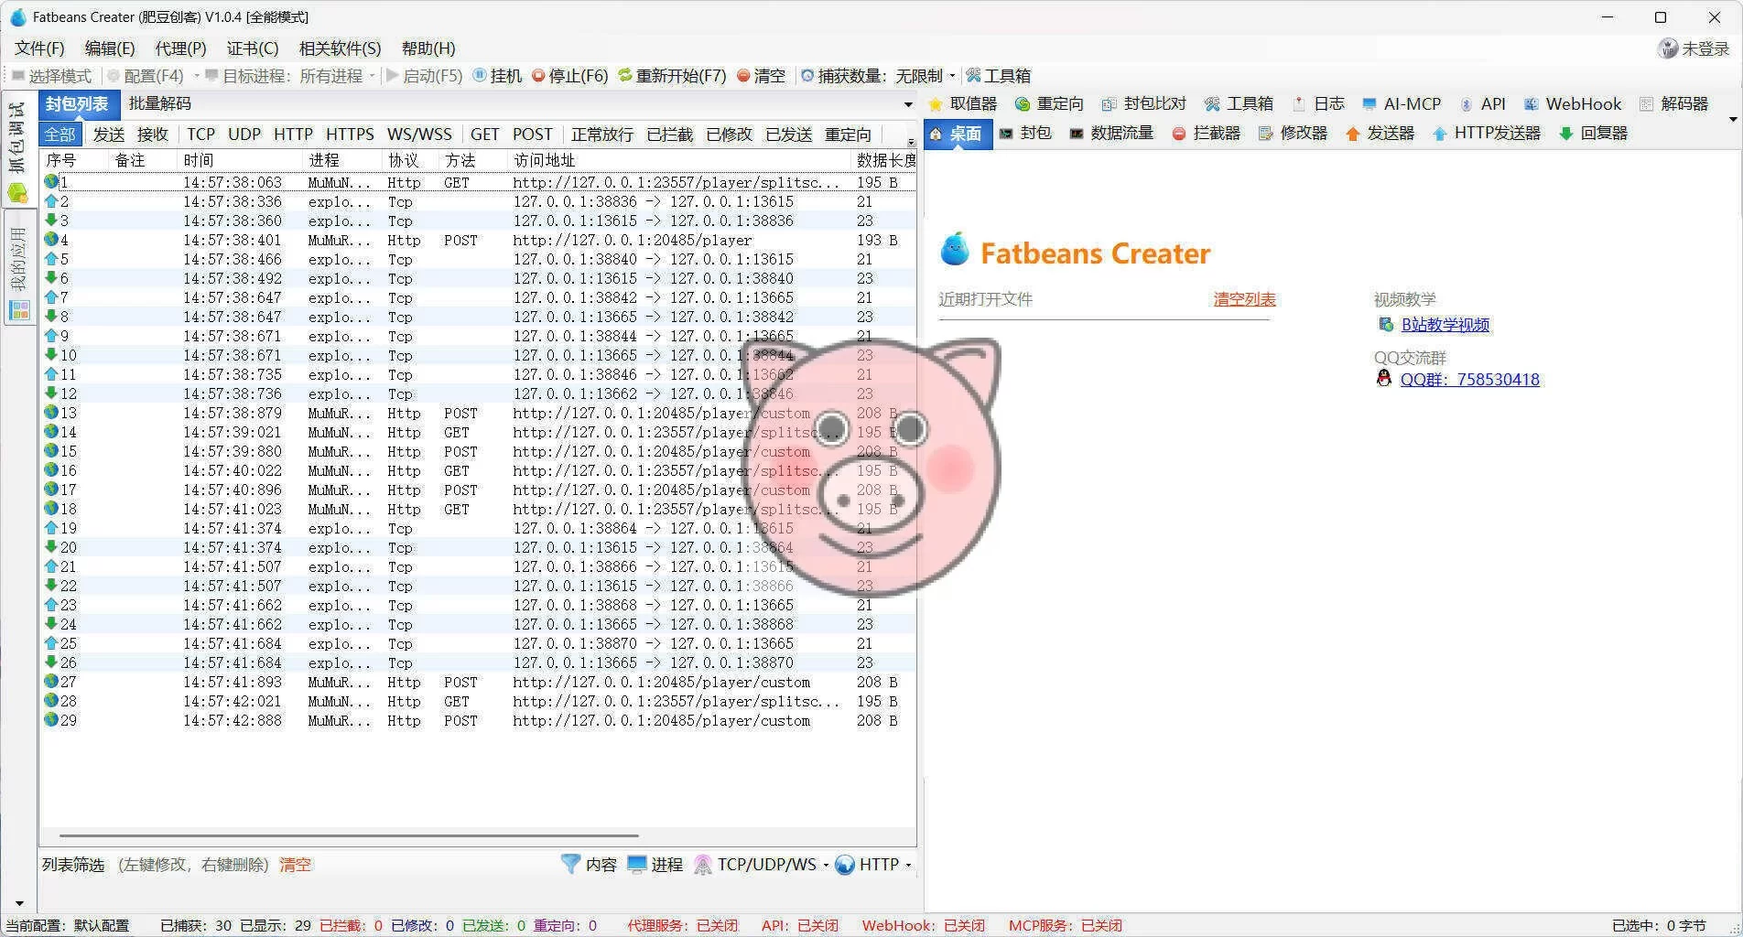Click the 挂机 toolbar button
The height and width of the screenshot is (937, 1743).
[x=497, y=76]
